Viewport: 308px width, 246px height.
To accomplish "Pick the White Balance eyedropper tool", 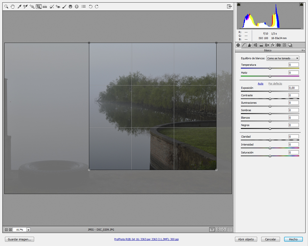I will click(19, 7).
